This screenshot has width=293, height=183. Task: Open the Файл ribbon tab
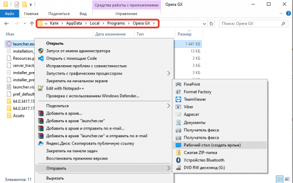(10, 14)
